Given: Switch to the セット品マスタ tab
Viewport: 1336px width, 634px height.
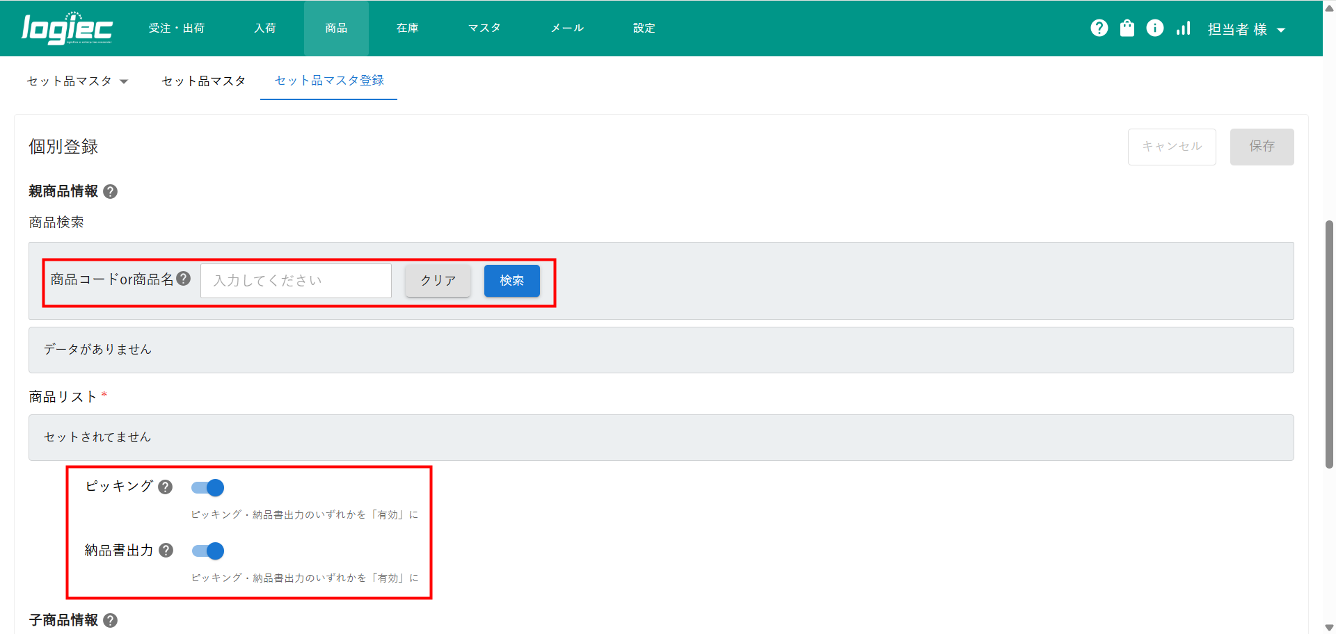Looking at the screenshot, I should click(203, 81).
